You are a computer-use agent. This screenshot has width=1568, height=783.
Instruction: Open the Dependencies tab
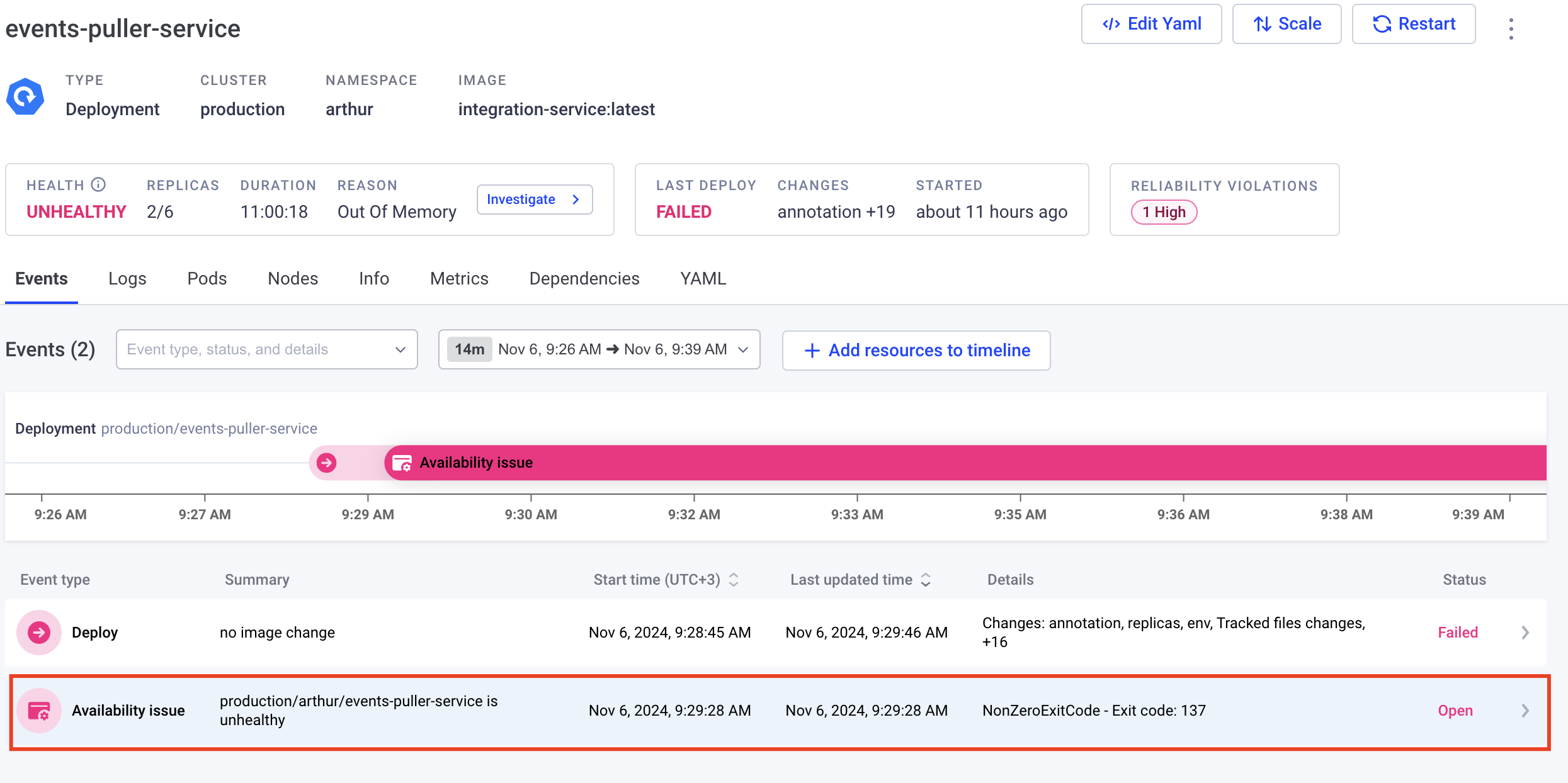(x=584, y=279)
